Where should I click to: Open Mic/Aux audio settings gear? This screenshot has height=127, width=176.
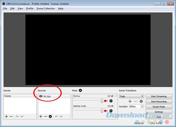point(111,101)
